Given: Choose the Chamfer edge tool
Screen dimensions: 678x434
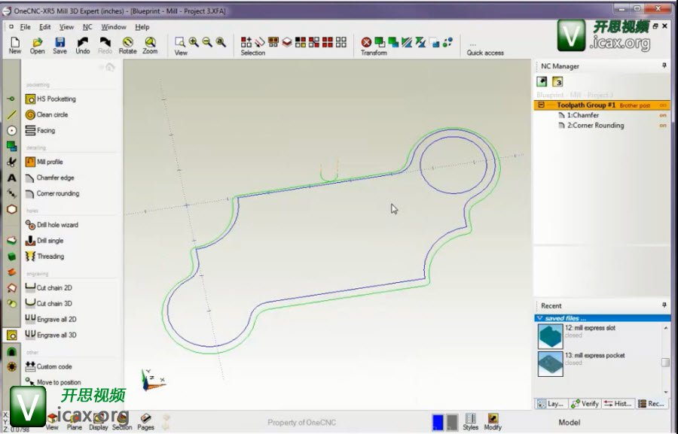Looking at the screenshot, I should 55,178.
